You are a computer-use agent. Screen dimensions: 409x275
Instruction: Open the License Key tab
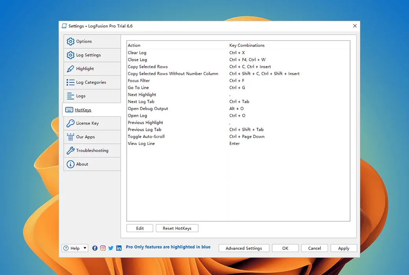[92, 123]
